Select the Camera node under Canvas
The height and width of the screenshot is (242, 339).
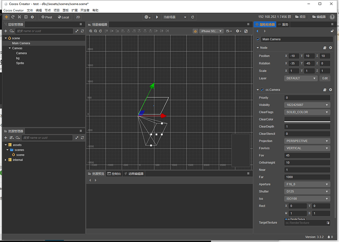tap(22, 53)
